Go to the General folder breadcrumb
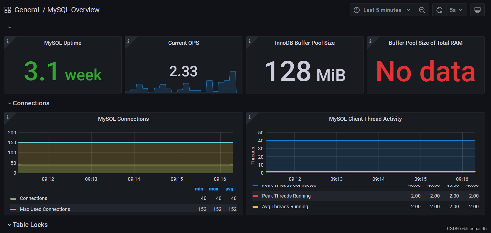Image resolution: width=491 pixels, height=233 pixels. pos(27,10)
